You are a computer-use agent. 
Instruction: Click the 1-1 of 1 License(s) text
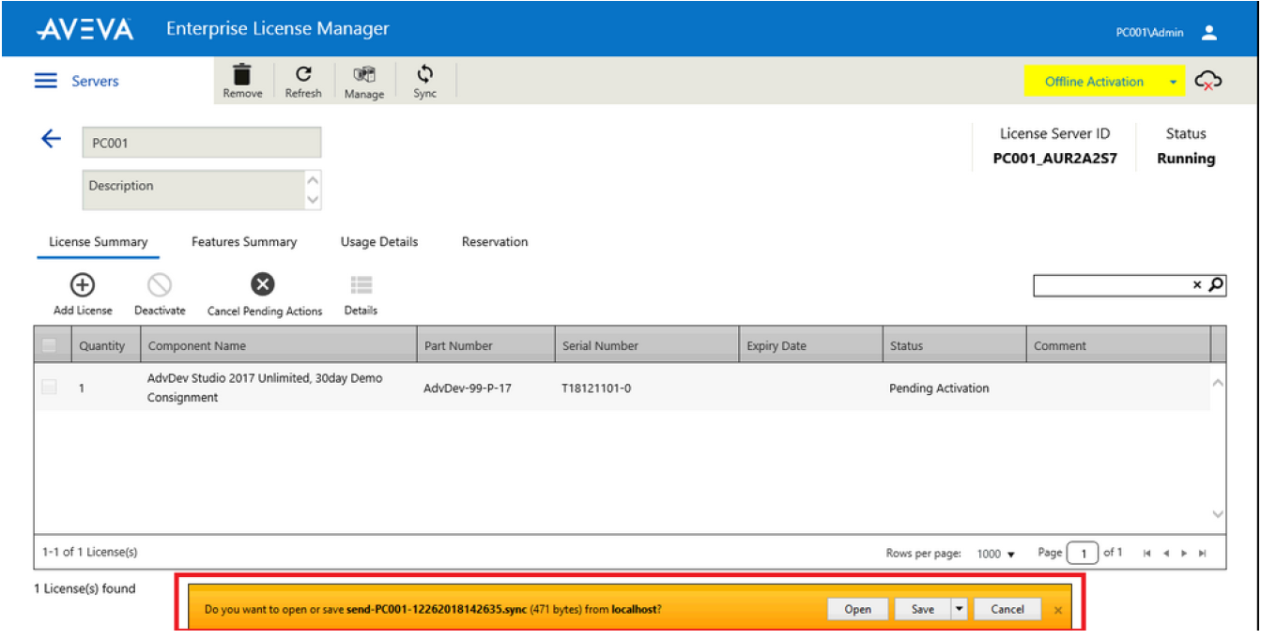90,552
